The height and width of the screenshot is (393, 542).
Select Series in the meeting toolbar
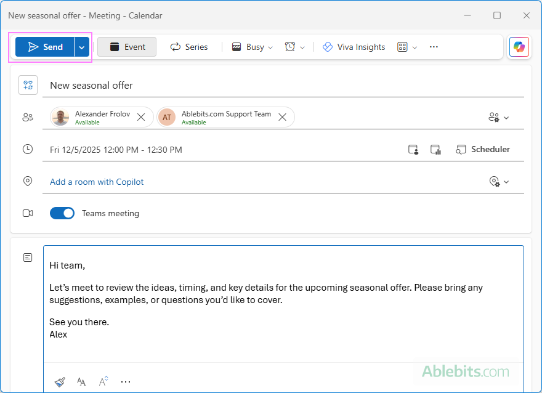[188, 47]
